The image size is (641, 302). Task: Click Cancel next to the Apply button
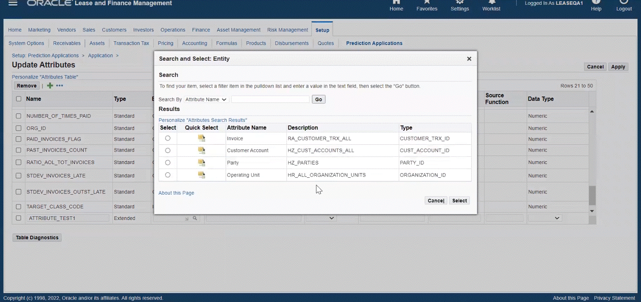tap(595, 67)
